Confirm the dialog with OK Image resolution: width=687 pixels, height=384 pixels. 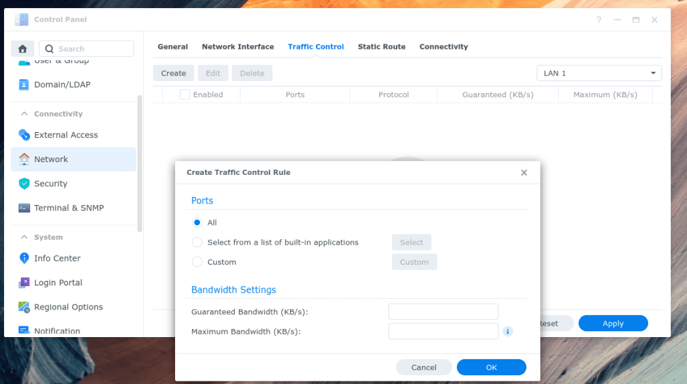tap(491, 367)
